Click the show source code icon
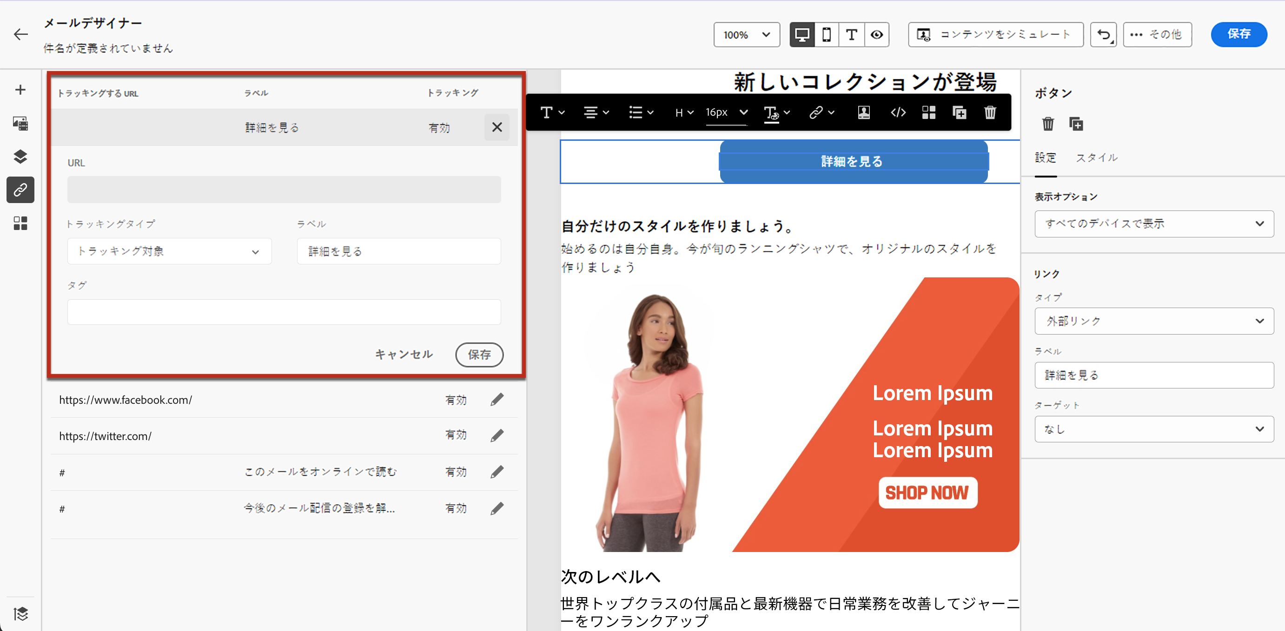The image size is (1285, 631). coord(898,112)
